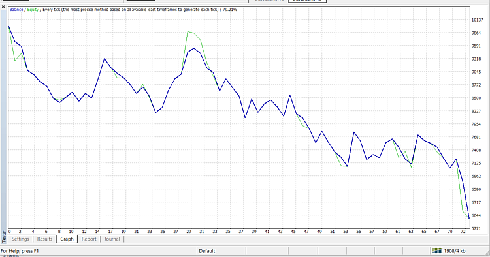The image size is (490, 257).
Task: Click the 6590 axis value
Action: [x=476, y=189]
